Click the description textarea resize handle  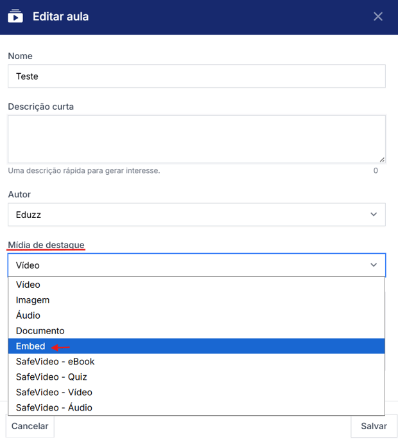382,159
